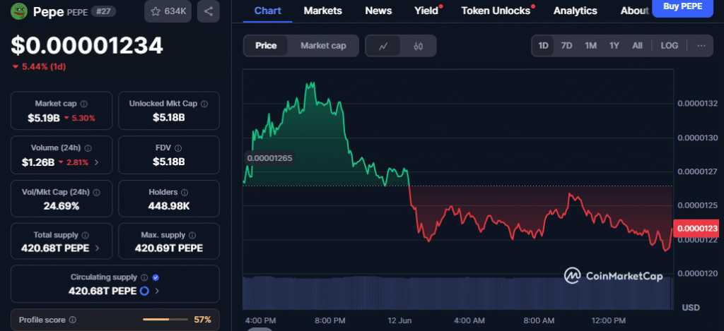Click info icon beside Profile score

(x=73, y=320)
